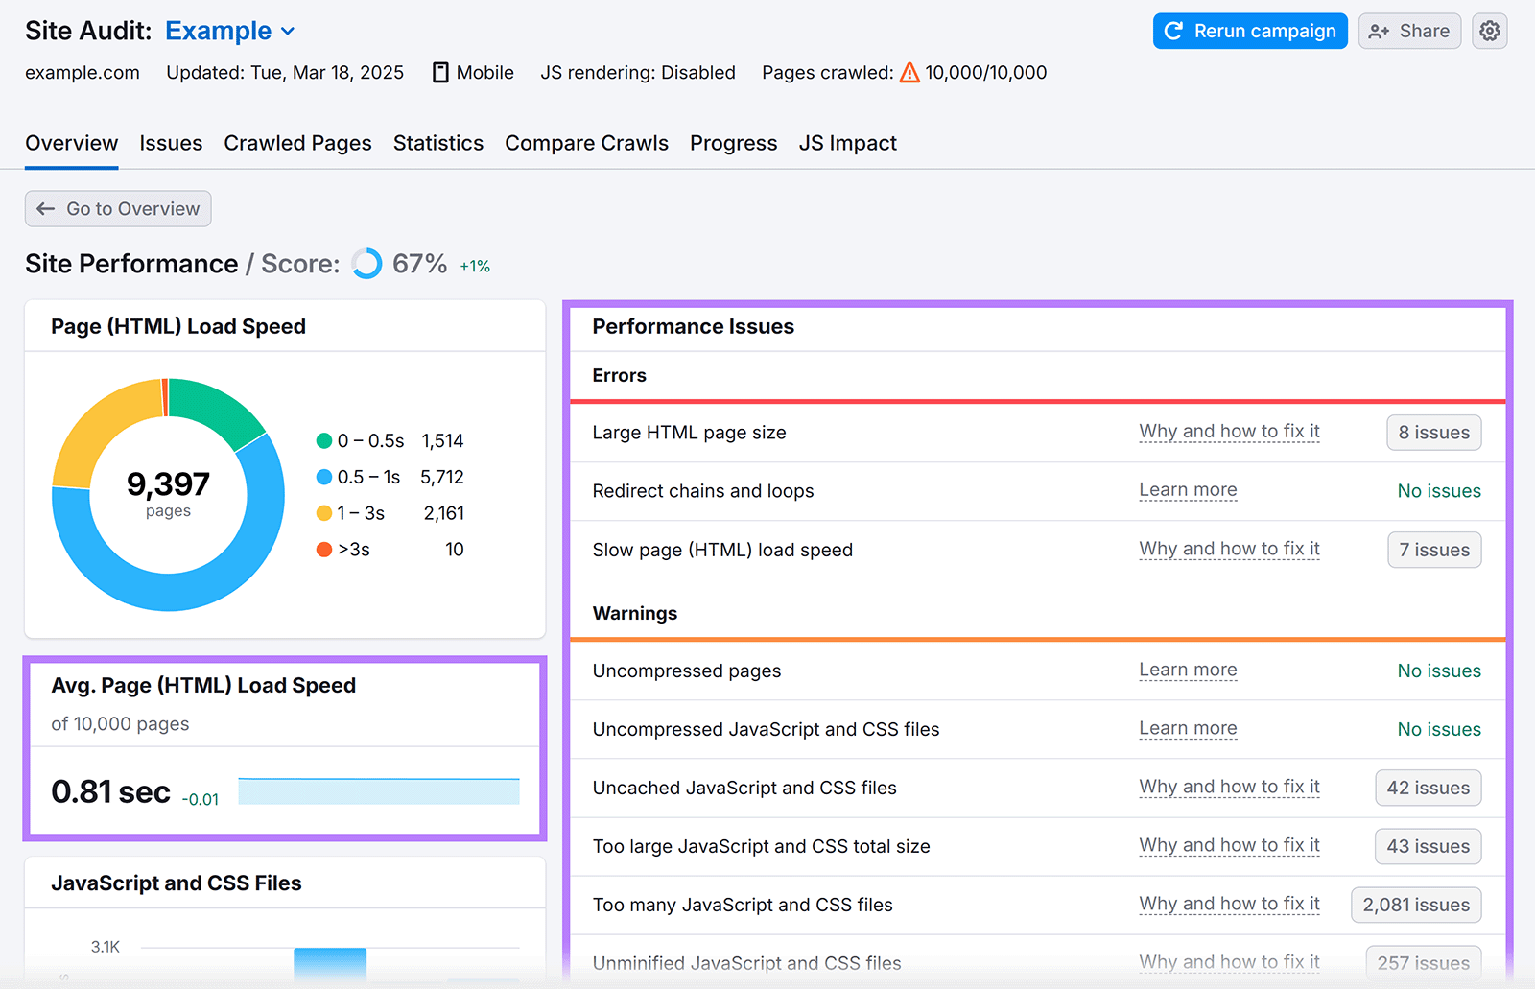Screen dimensions: 1535x989
Task: Click the rerun refresh icon beside campaign name
Action: click(1174, 30)
